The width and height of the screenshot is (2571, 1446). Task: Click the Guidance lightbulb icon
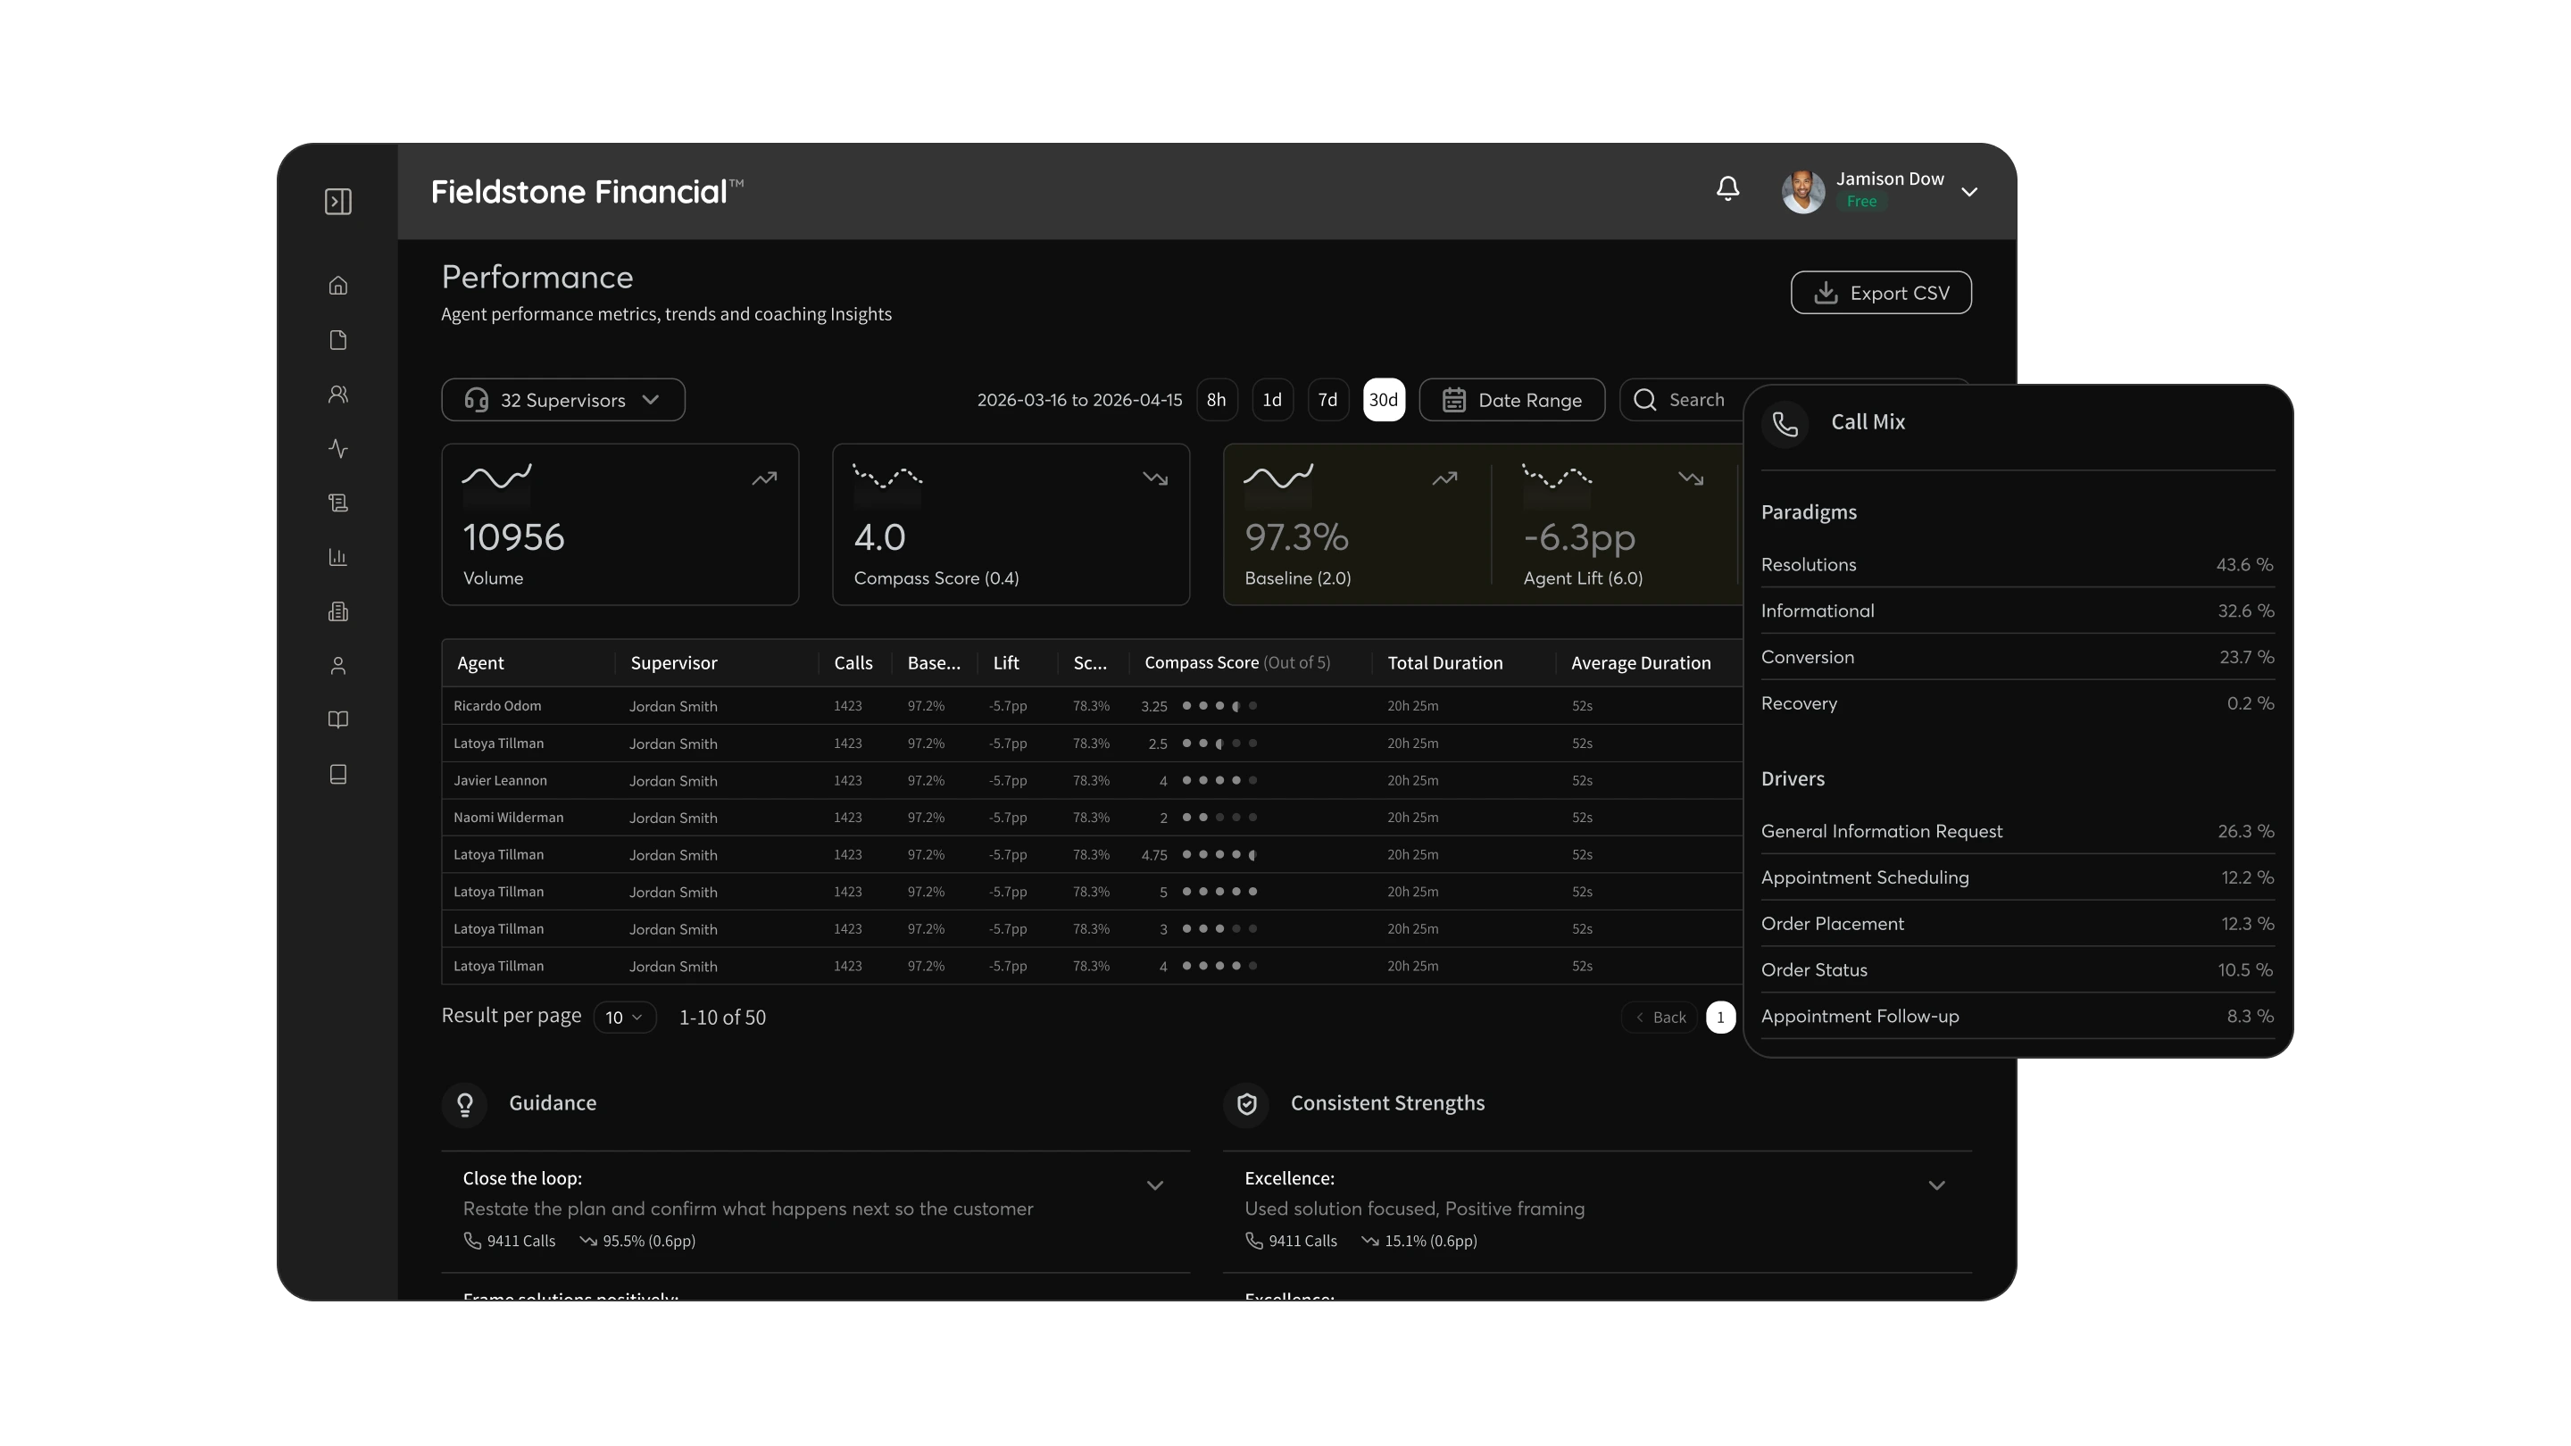pos(465,1104)
